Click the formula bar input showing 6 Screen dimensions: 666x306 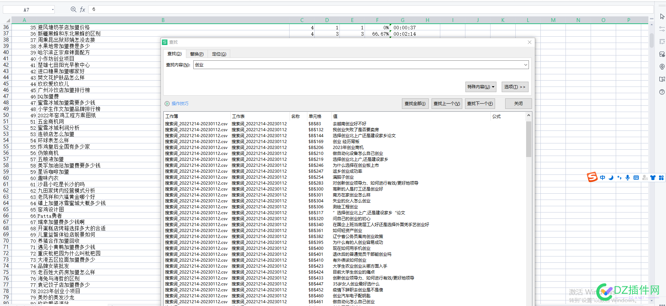click(371, 9)
